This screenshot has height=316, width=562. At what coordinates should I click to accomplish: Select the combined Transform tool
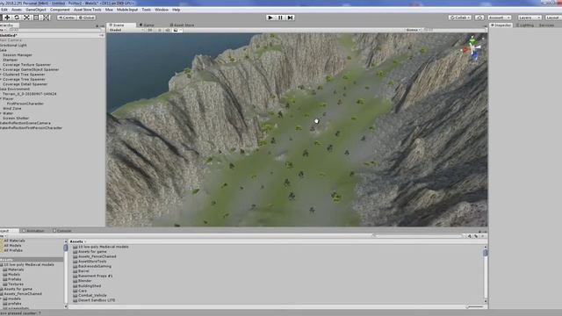click(x=47, y=18)
